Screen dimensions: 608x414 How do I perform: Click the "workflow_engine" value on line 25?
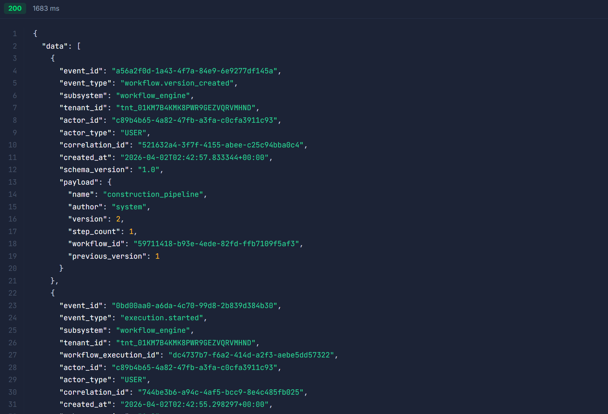[153, 330]
